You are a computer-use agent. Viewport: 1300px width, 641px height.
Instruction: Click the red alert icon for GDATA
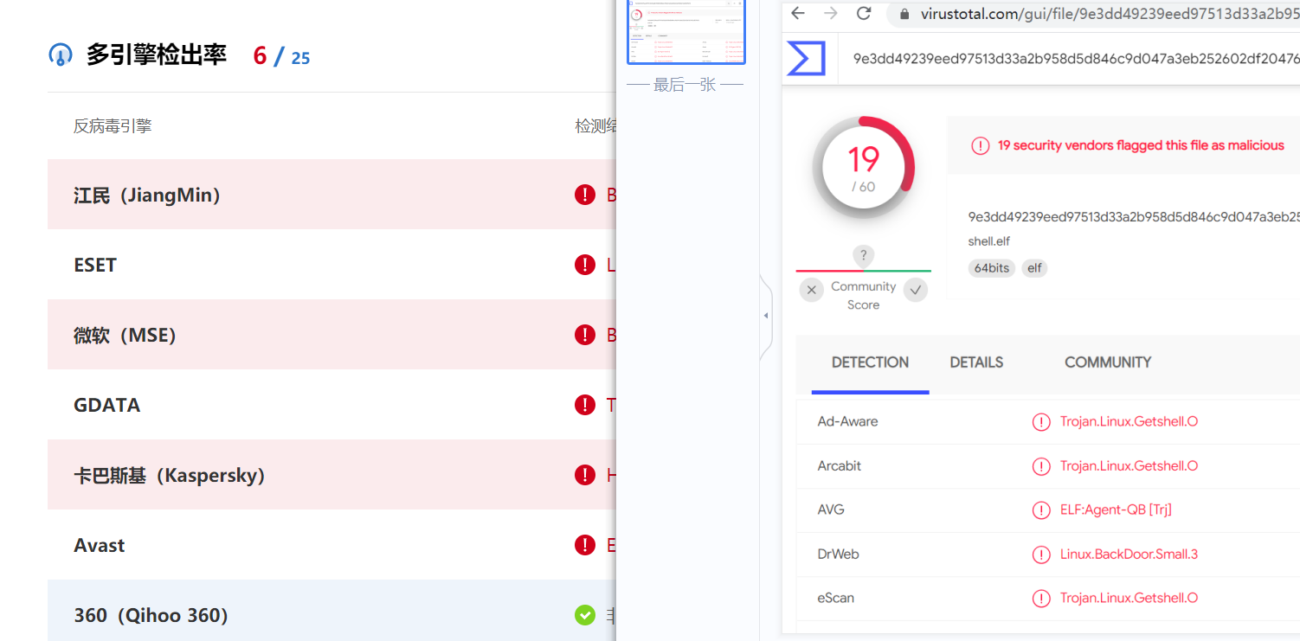coord(585,405)
